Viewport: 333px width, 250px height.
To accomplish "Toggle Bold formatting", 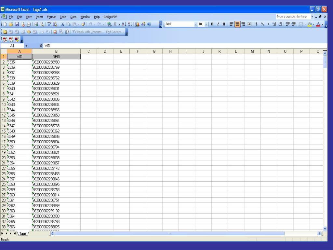I will pyautogui.click(x=212, y=24).
